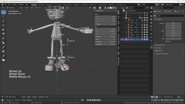
Task: Open the Playback dropdown in timeline
Action: click(10, 100)
